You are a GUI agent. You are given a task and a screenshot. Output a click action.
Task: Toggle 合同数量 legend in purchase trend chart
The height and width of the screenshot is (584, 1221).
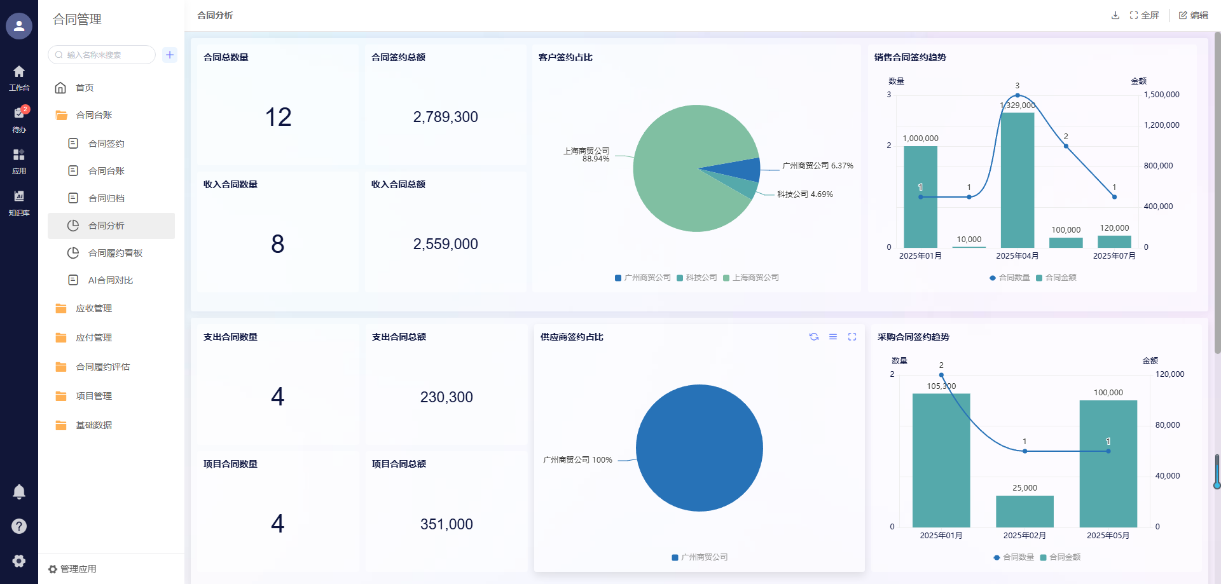[1014, 557]
